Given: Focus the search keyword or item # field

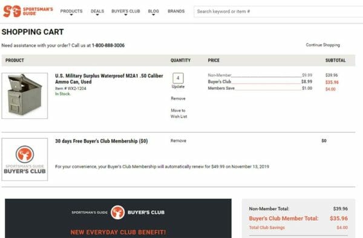Looking at the screenshot, I should tap(278, 11).
